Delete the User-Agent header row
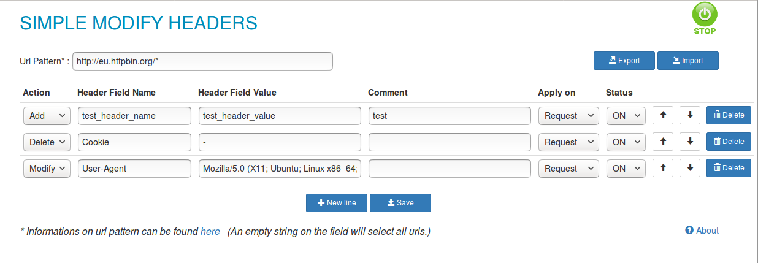This screenshot has height=263, width=758. [x=729, y=168]
